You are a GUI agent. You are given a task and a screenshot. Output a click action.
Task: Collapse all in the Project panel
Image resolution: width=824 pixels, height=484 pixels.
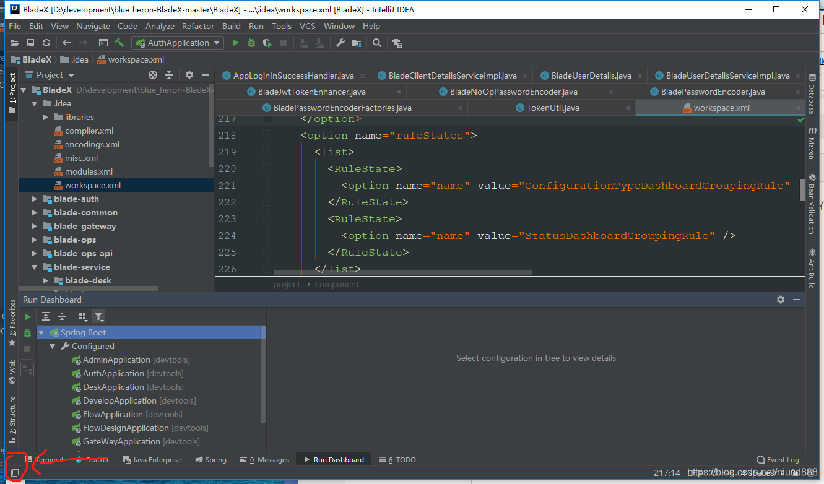(x=169, y=75)
